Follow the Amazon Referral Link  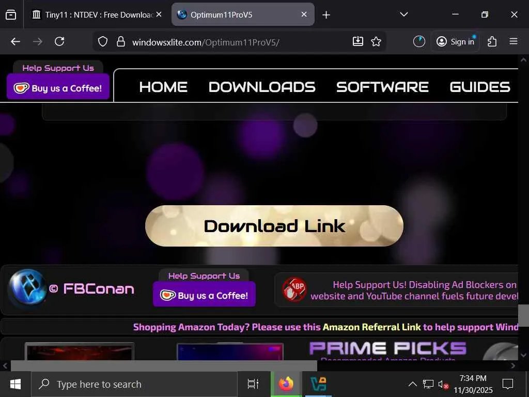click(x=371, y=327)
